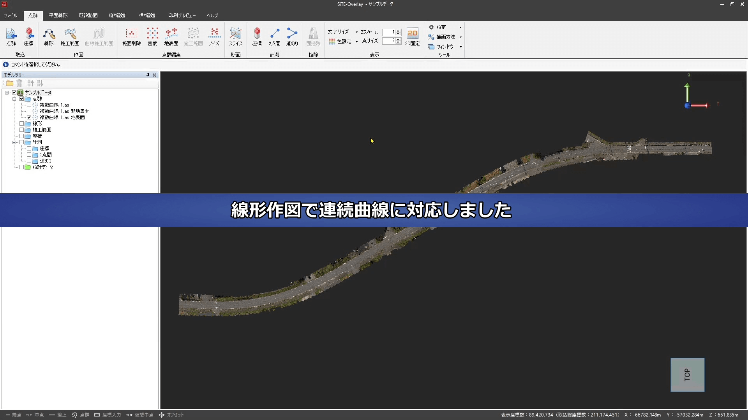Select the 地表面 extraction tool
748x420 pixels.
(171, 37)
